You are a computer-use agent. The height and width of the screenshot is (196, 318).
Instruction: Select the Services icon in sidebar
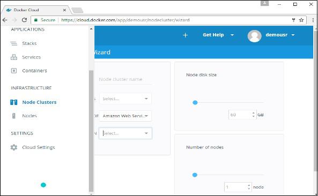(x=14, y=57)
